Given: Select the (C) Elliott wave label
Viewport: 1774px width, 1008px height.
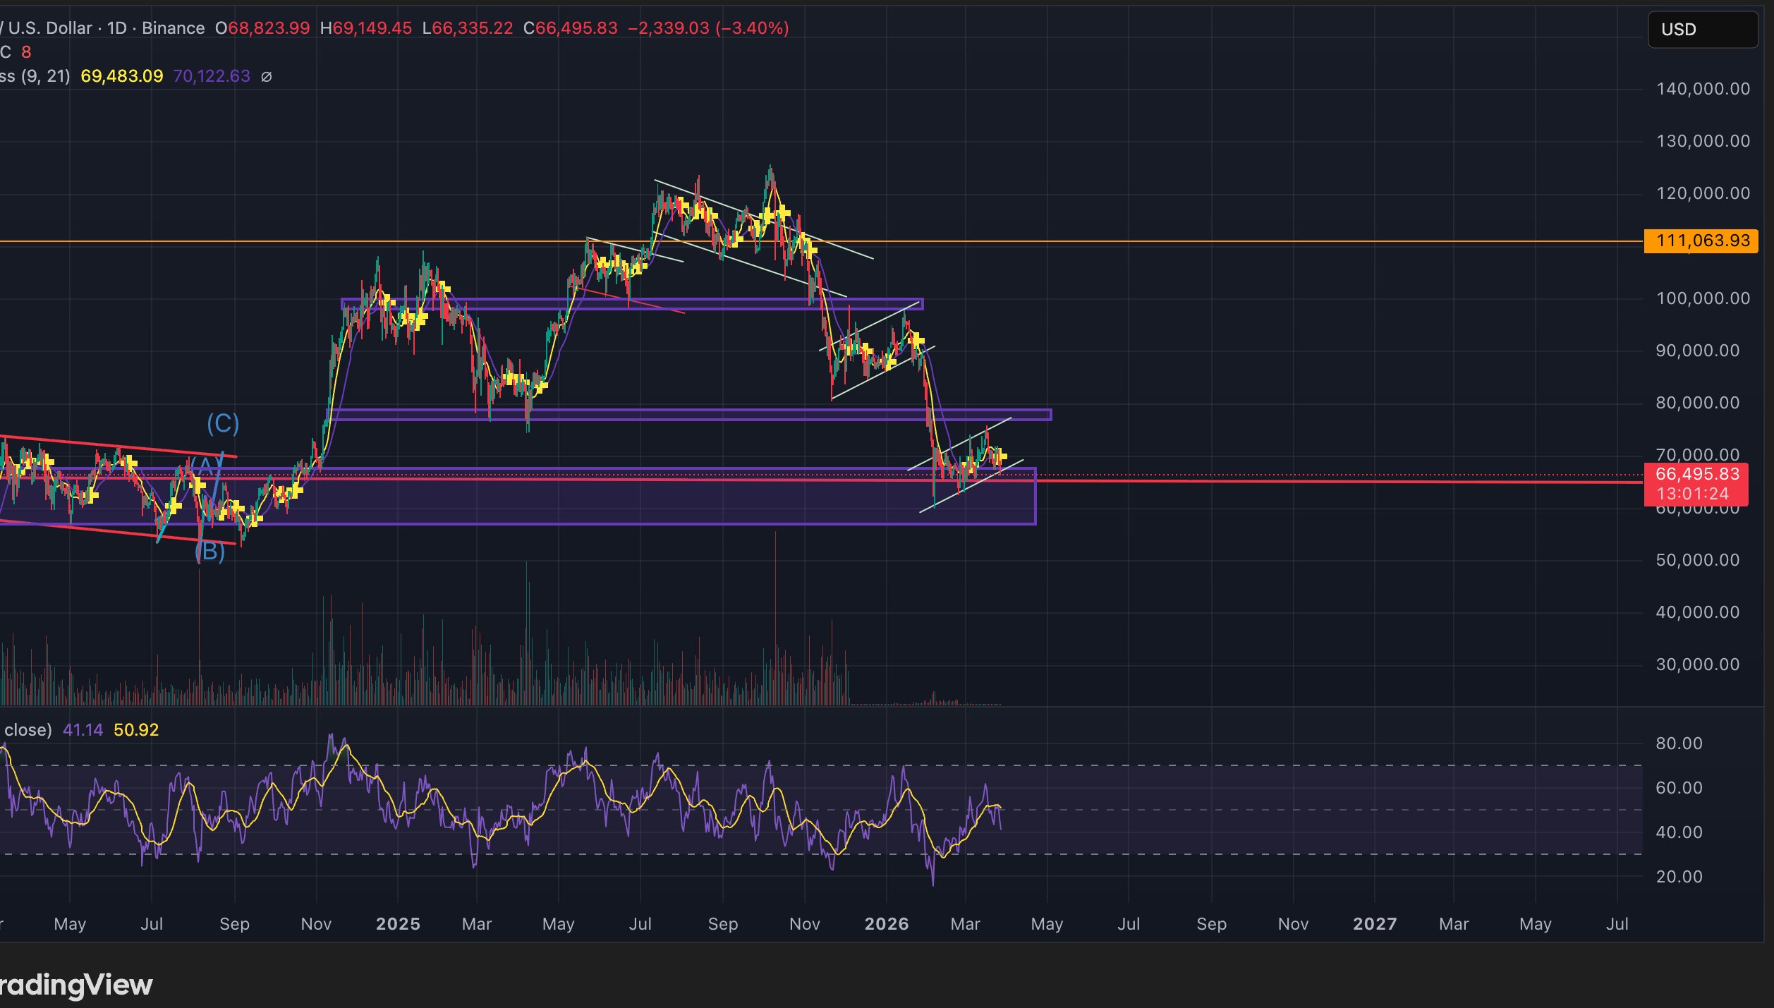Looking at the screenshot, I should [223, 424].
